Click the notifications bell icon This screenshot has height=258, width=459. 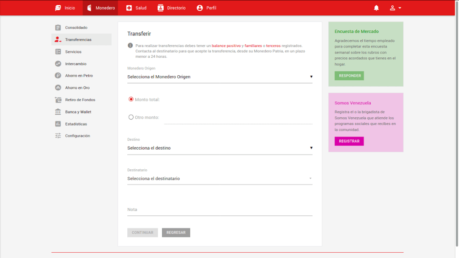coord(376,8)
